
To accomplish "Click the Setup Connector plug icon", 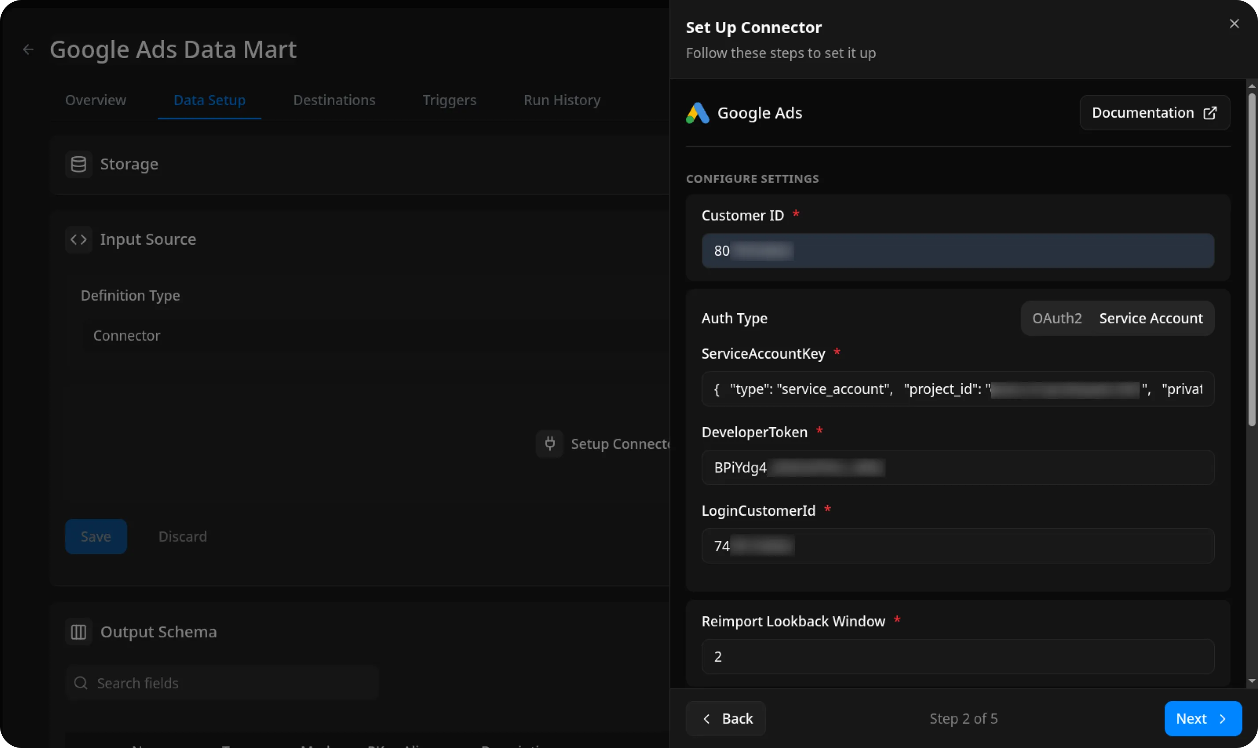I will (x=550, y=444).
